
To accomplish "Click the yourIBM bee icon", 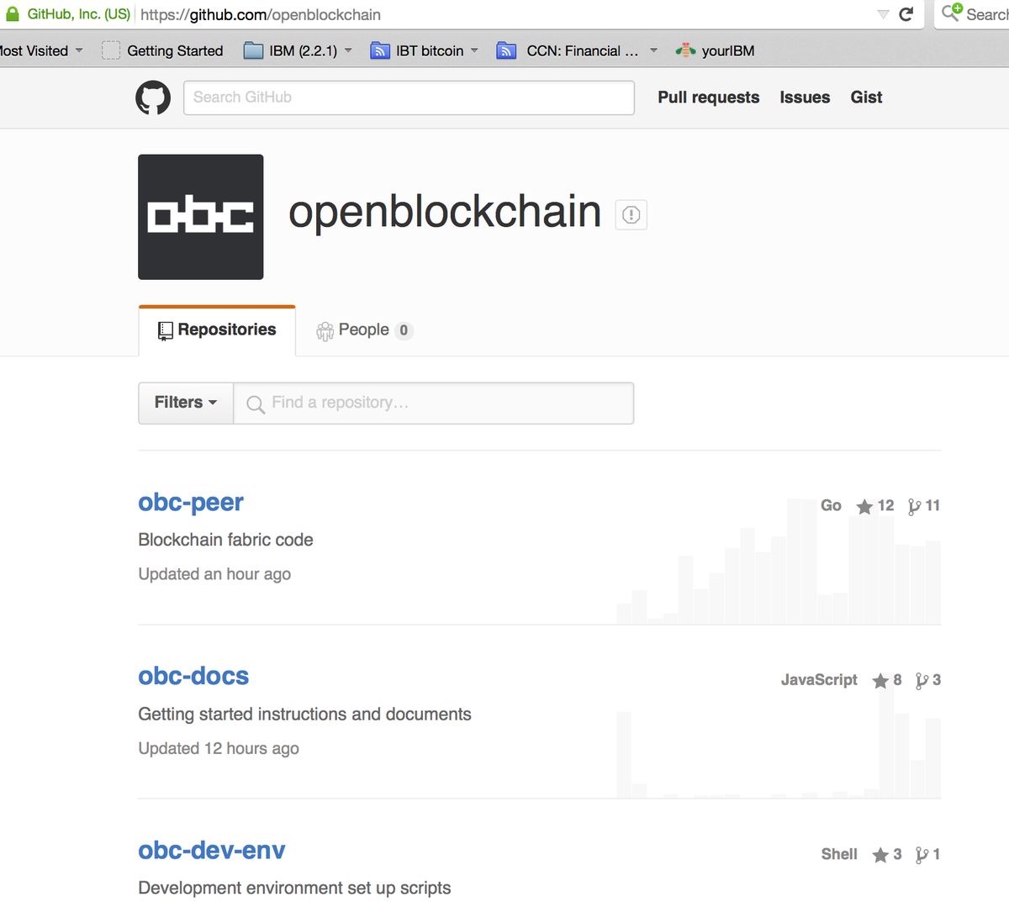I will (685, 50).
